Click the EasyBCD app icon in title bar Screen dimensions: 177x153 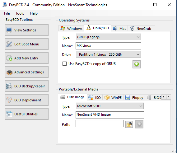click(5, 5)
